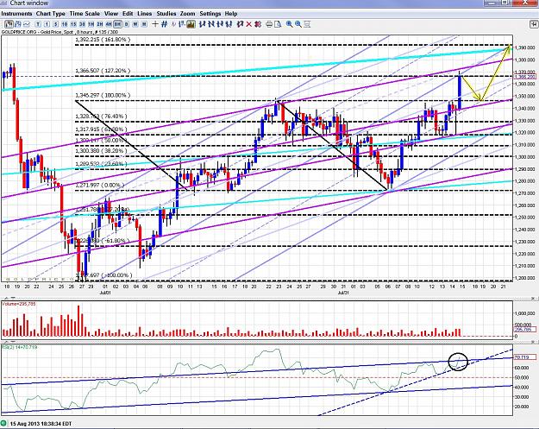
Task: Click the delete all lines icon
Action: pyautogui.click(x=258, y=24)
